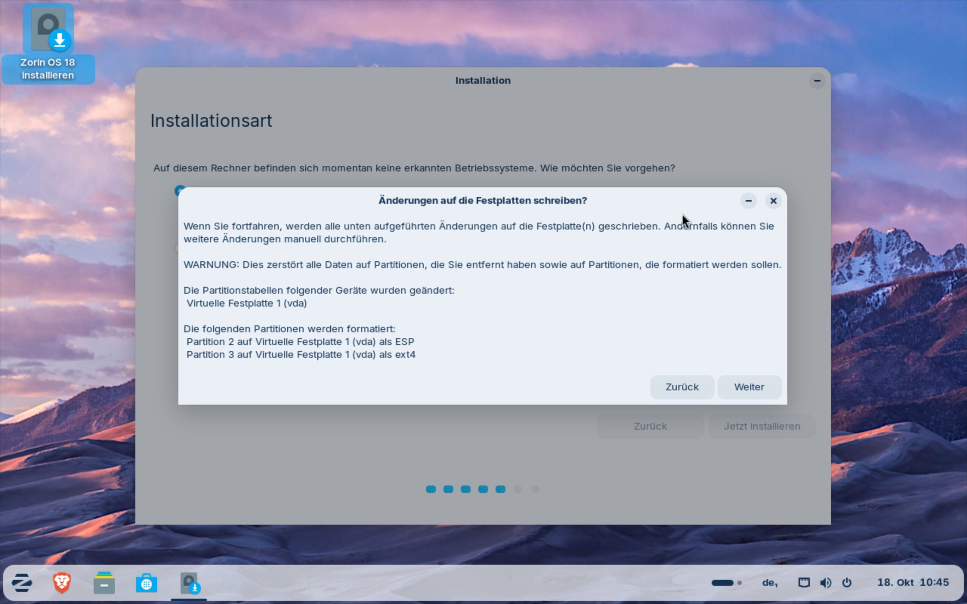Viewport: 967px width, 604px height.
Task: Open the power menu icon in the tray
Action: coord(847,582)
